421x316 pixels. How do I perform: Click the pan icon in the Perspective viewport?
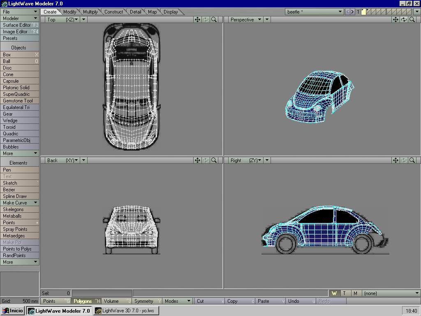click(396, 20)
